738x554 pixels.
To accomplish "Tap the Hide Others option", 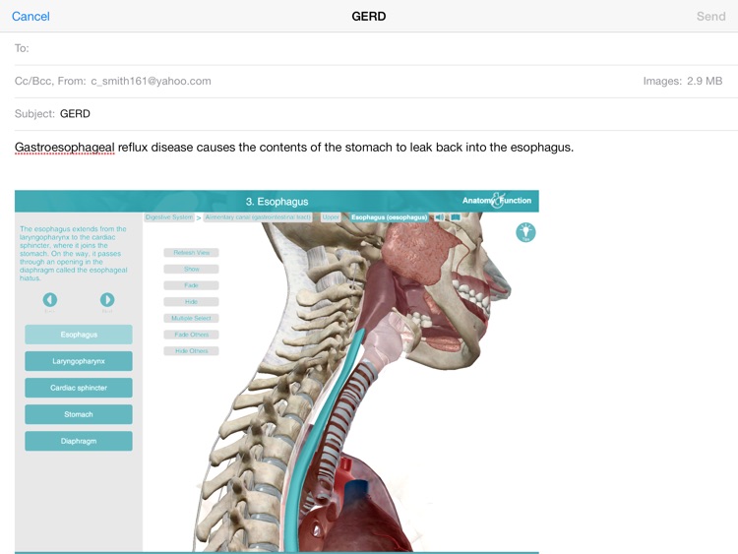I will tap(191, 351).
